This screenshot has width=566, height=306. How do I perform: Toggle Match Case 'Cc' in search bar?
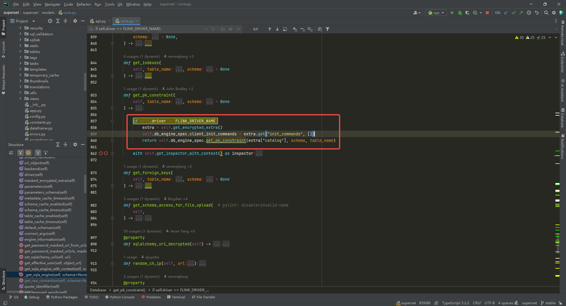pos(223,29)
